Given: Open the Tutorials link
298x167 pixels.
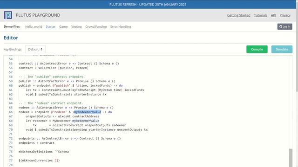Looking at the screenshot, I should coord(260,15).
